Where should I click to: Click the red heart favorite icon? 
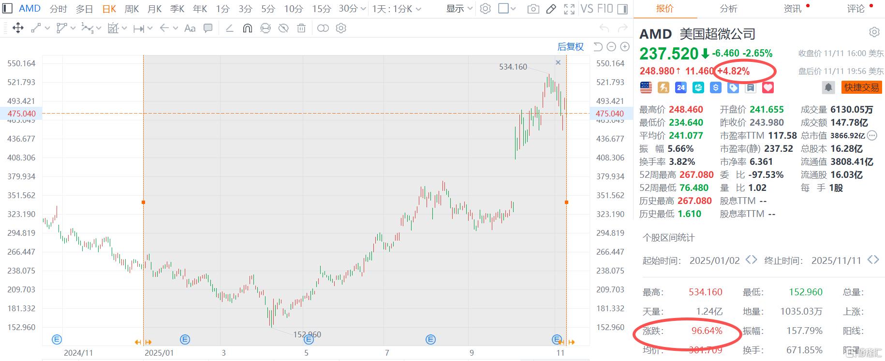tap(768, 87)
